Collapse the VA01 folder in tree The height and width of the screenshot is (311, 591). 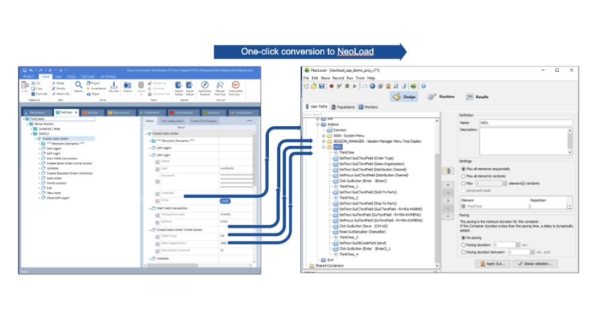(x=322, y=147)
